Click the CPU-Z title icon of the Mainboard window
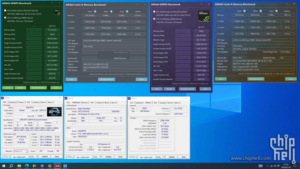Viewport: 300px width, 169px height. coord(66,98)
